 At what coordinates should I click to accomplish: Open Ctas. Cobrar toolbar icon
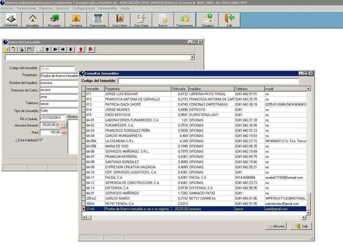click(x=119, y=20)
